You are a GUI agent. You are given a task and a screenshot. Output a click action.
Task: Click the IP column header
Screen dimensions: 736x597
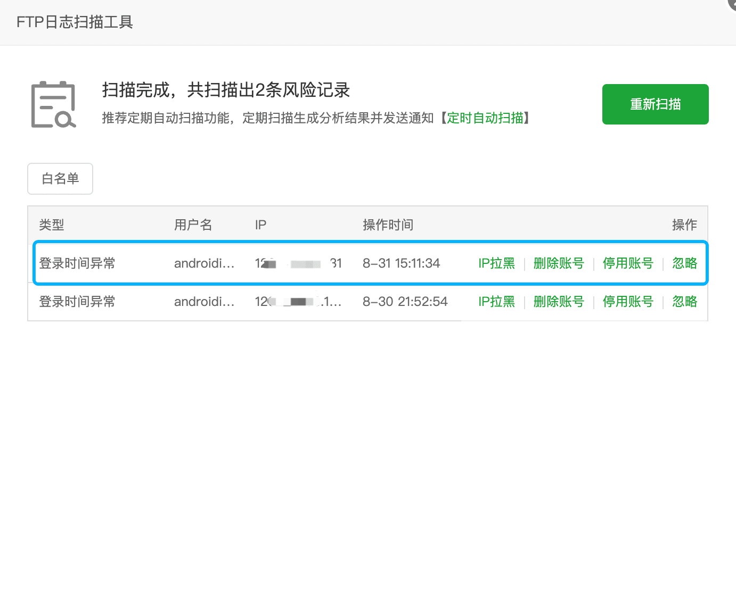click(x=260, y=225)
